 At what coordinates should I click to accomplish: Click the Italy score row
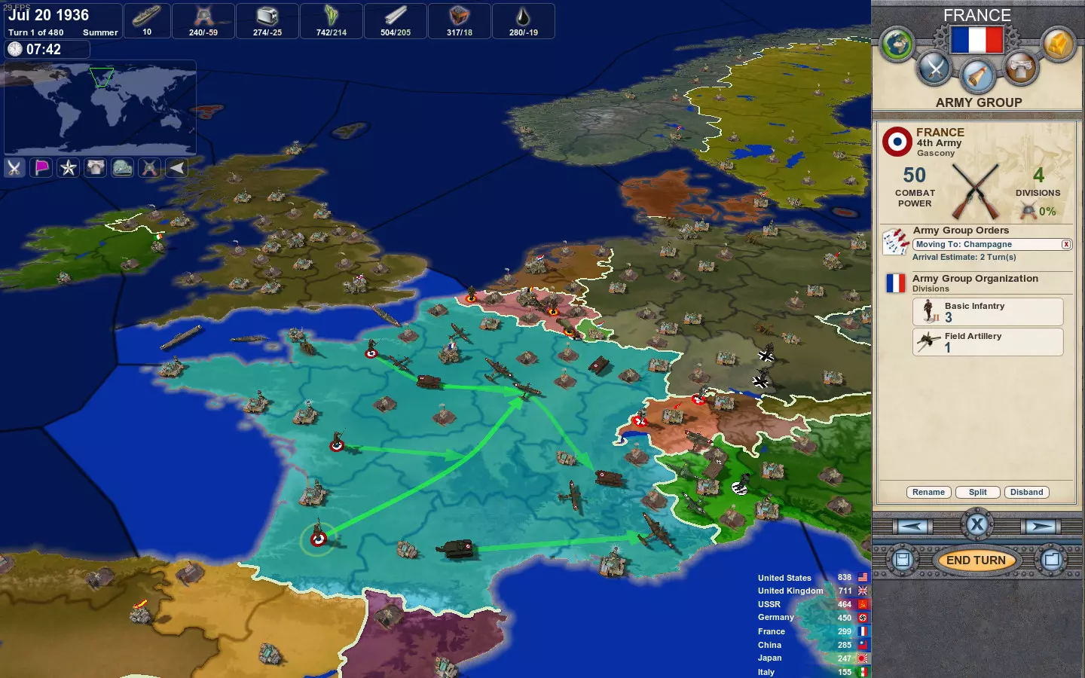812,672
